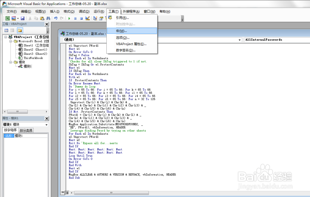Switch to 按分类序 properties tab
310x197 pixels.
tap(26, 130)
